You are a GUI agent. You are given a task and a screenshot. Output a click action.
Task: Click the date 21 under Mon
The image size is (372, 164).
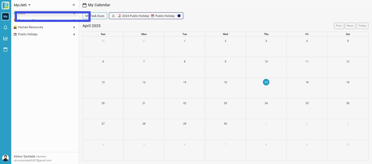coord(144,103)
